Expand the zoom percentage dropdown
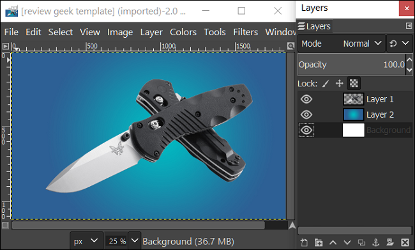 coord(135,240)
